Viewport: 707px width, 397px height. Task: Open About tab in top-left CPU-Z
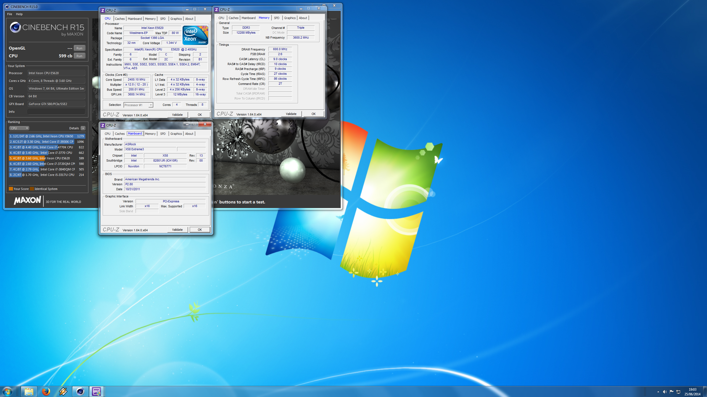click(189, 19)
